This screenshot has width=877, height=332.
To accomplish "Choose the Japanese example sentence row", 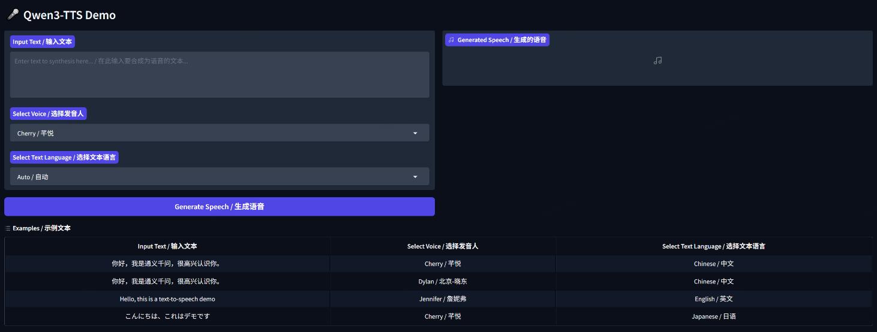I will pos(167,316).
